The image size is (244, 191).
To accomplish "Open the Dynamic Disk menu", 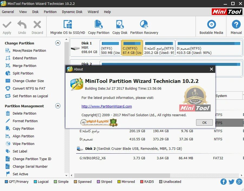I will pos(72,12).
